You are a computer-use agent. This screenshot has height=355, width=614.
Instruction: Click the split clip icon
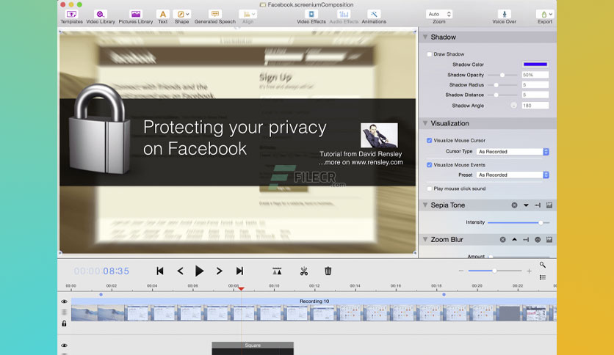point(277,271)
